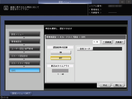Click the speaker sound icon
The image size is (132, 99).
pos(122,2)
